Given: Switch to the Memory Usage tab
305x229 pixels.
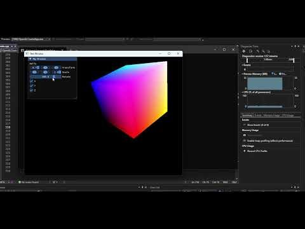Looking at the screenshot, I should [x=272, y=115].
